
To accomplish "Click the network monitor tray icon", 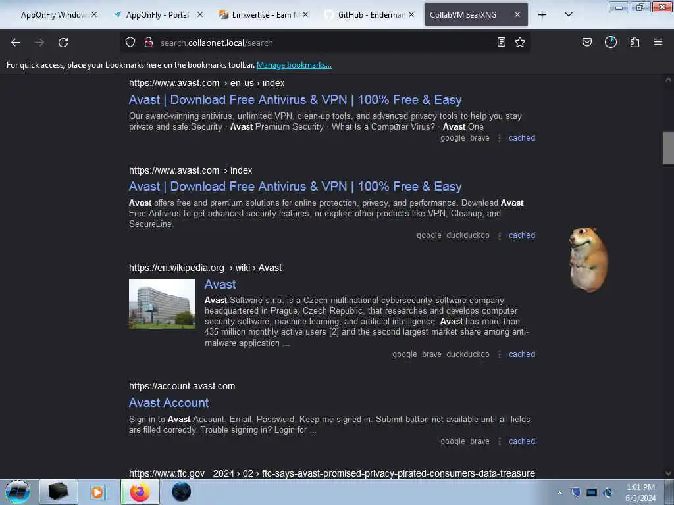I will tap(592, 492).
